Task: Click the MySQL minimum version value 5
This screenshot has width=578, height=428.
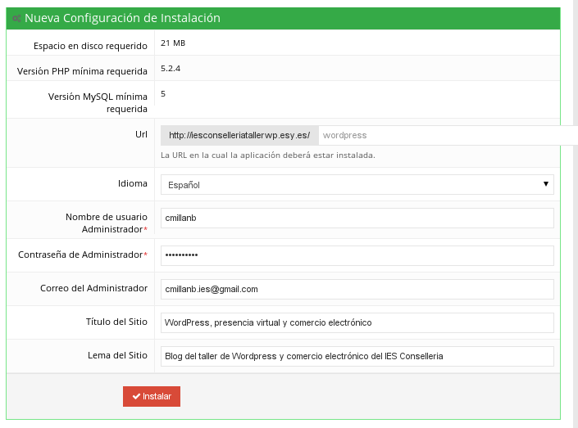Action: [163, 94]
